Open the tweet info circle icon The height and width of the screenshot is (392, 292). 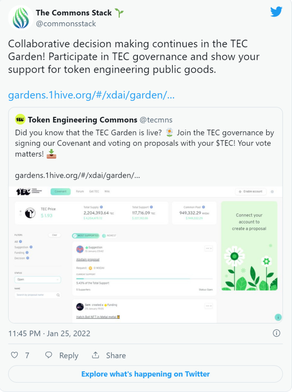point(276,333)
